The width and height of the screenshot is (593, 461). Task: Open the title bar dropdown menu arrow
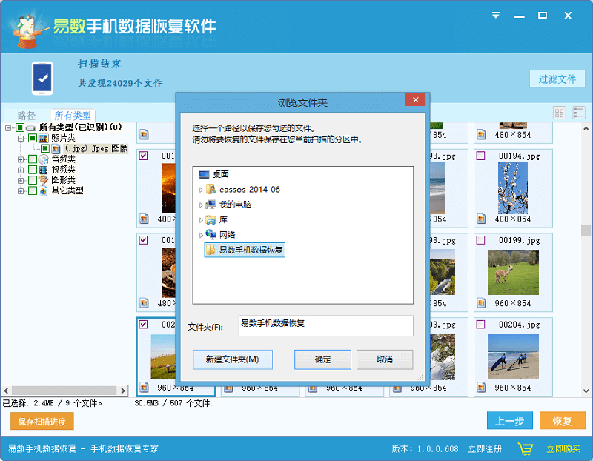[x=495, y=15]
